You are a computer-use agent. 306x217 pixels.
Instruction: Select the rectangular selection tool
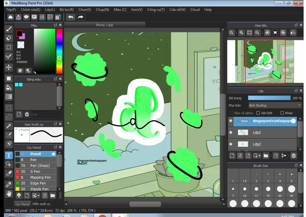[x=9, y=108]
